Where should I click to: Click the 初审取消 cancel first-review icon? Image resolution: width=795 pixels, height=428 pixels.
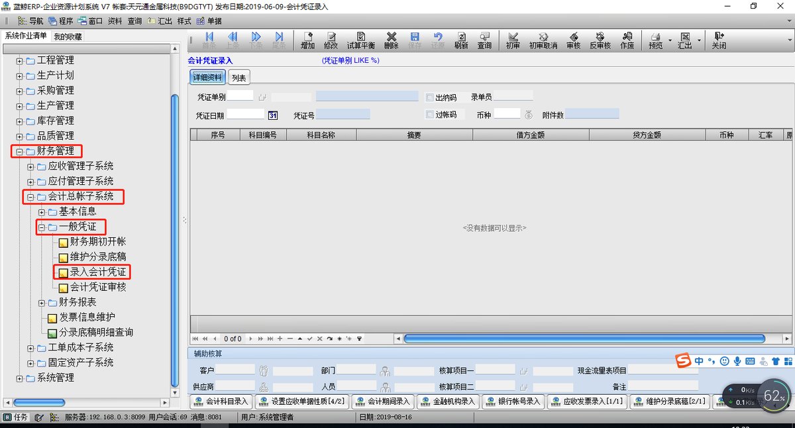pos(543,40)
